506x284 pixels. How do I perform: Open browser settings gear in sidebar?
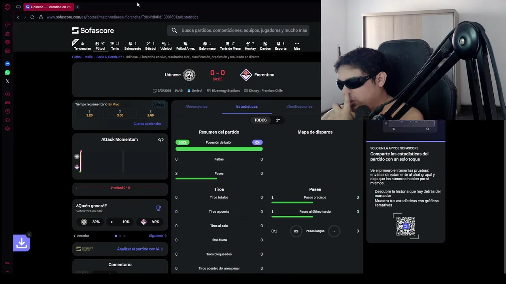pyautogui.click(x=7, y=129)
